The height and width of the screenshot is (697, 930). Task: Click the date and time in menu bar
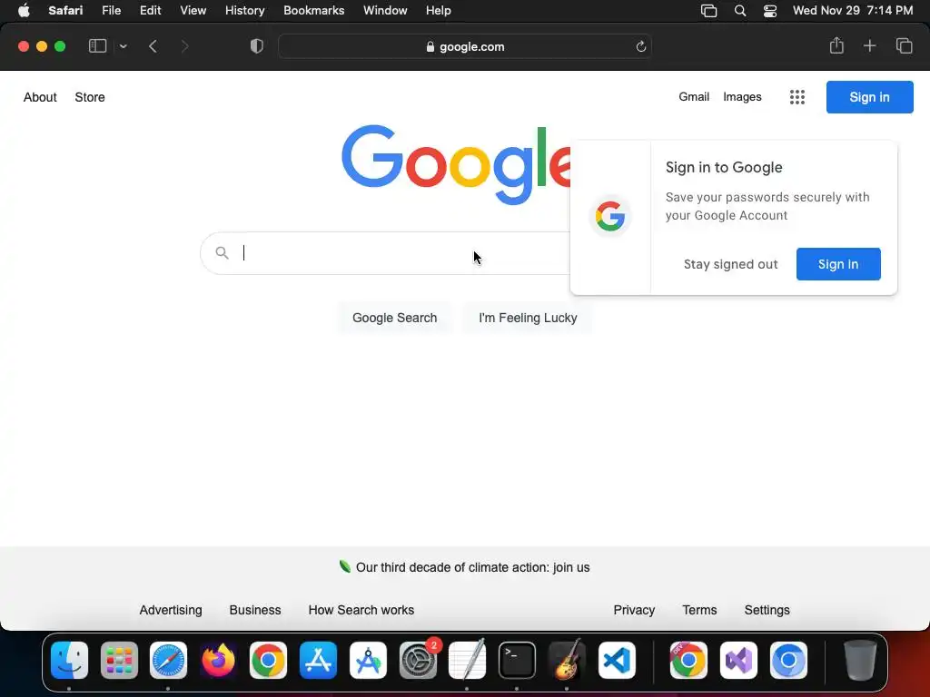coord(853,11)
